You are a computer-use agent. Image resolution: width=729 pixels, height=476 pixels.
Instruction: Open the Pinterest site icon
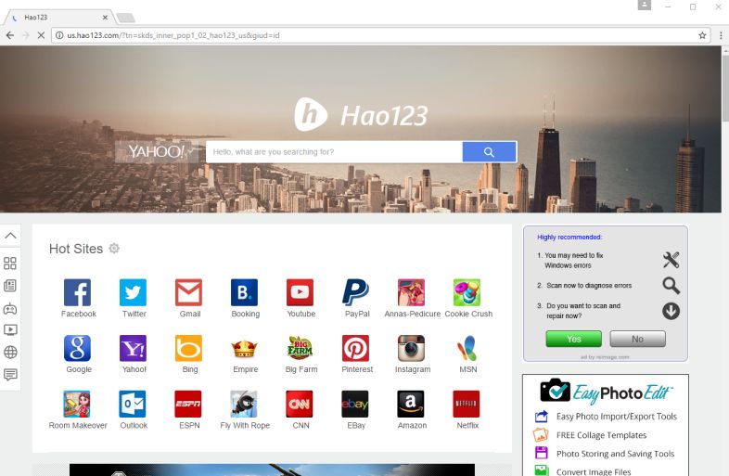click(x=355, y=348)
